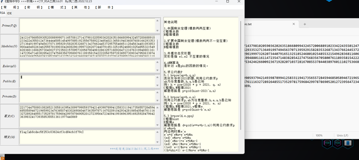Click the 100% zoom level in Notepad
Image resolution: width=359 pixels, height=160 pixels.
(x=319, y=135)
